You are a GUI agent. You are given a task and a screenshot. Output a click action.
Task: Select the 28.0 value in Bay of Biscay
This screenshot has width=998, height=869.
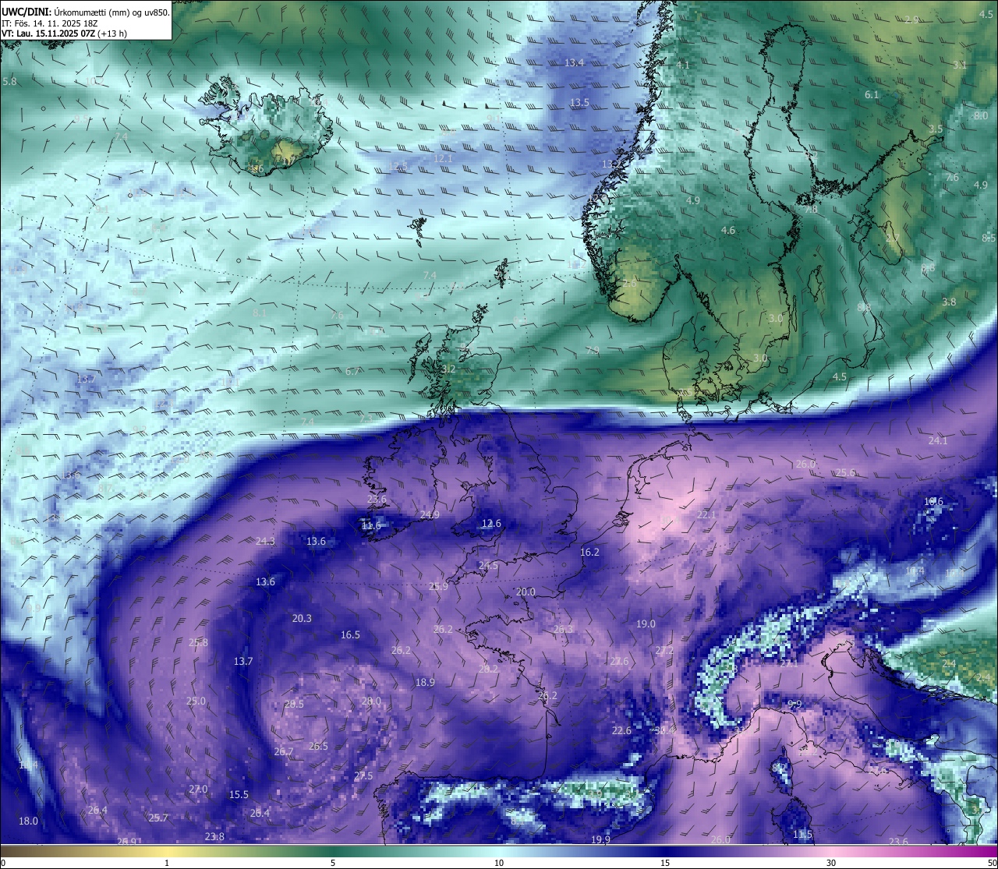pos(371,701)
